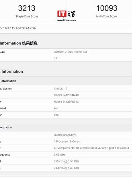132x177 pixels.
Task: Click the value 19 below the date
Action: pyautogui.click(x=55, y=58)
